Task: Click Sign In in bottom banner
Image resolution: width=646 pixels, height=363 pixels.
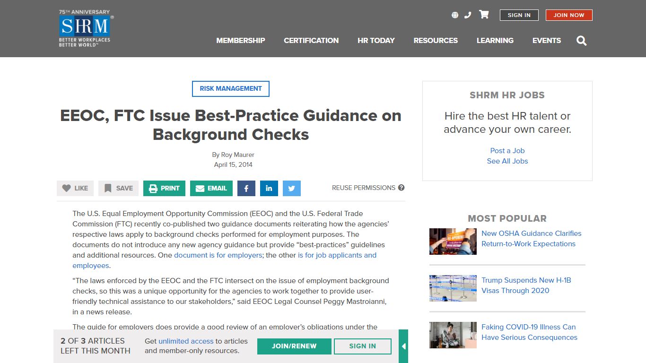Action: click(363, 346)
